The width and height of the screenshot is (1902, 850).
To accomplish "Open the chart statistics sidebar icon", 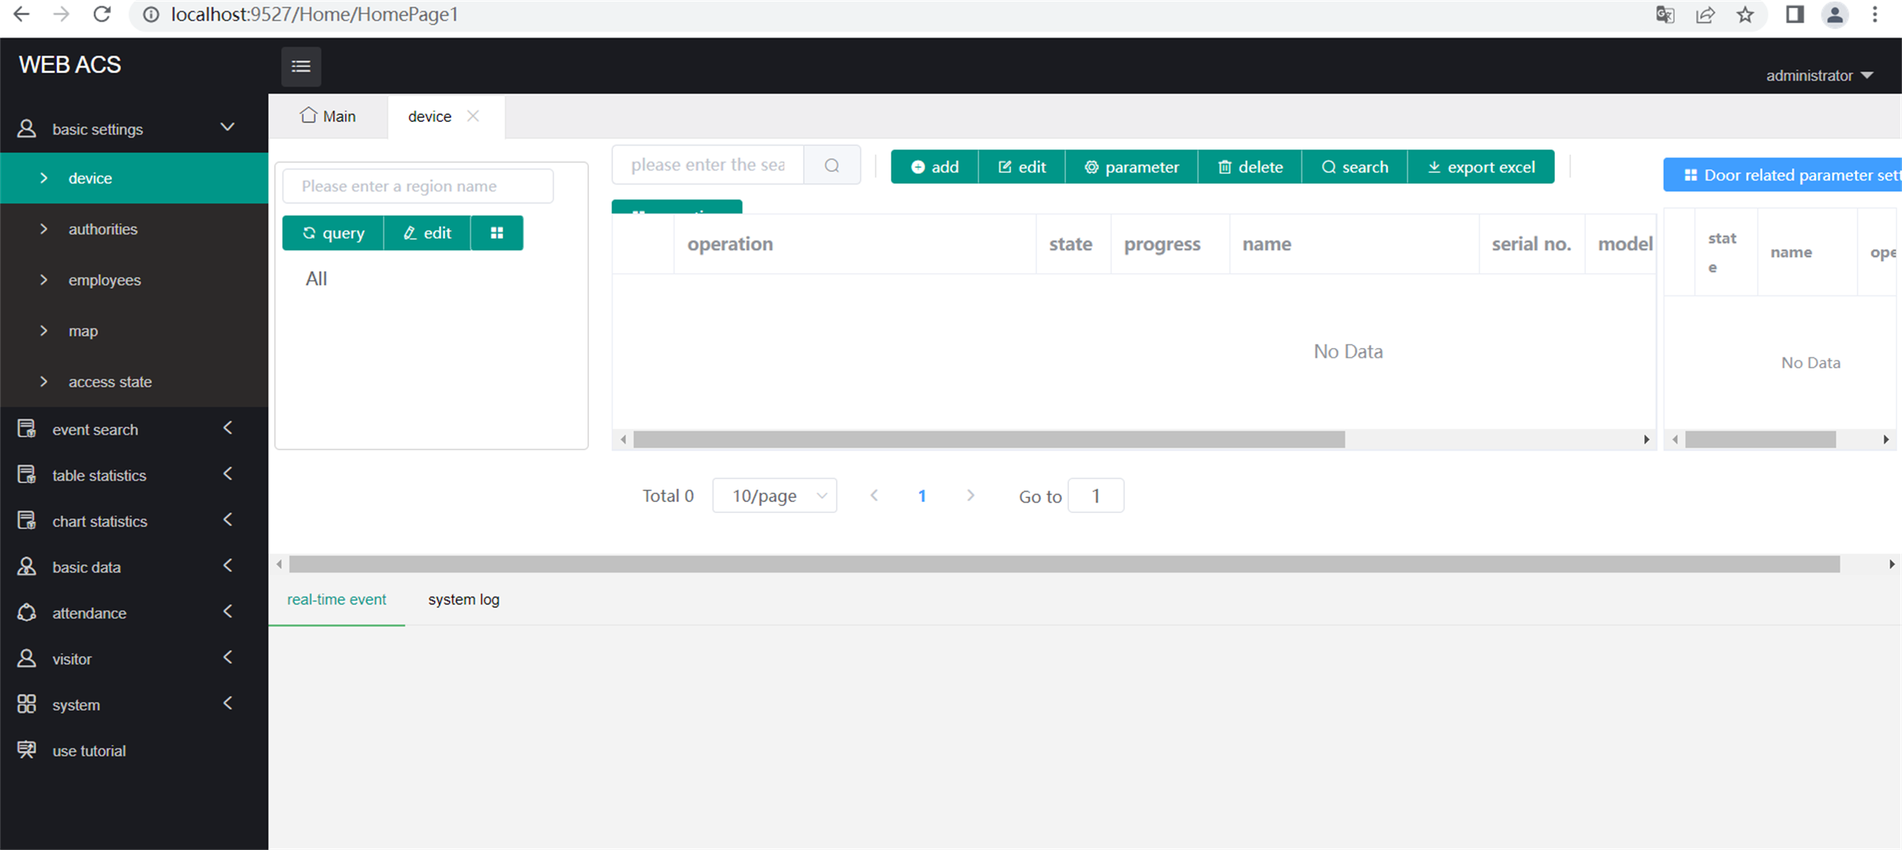I will (27, 521).
